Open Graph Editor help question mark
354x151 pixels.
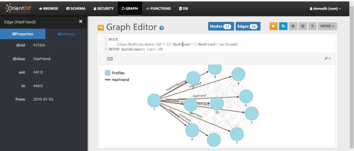(162, 28)
